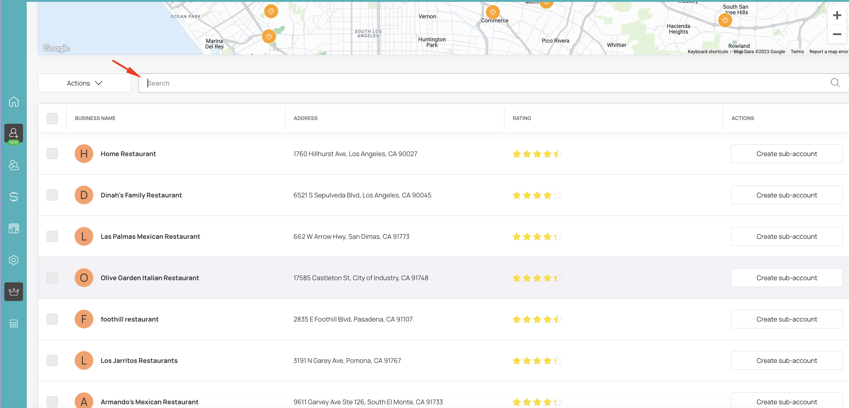Viewport: 849px width, 408px height.
Task: Open the home icon in sidebar
Action: (x=13, y=101)
